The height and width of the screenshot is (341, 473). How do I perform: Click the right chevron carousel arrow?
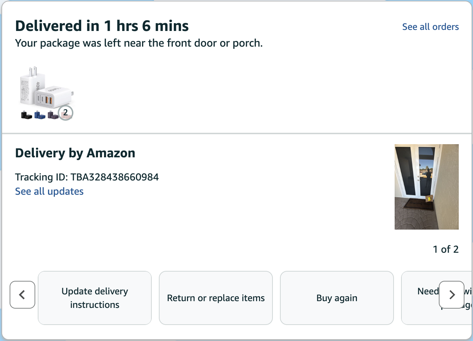[452, 295]
